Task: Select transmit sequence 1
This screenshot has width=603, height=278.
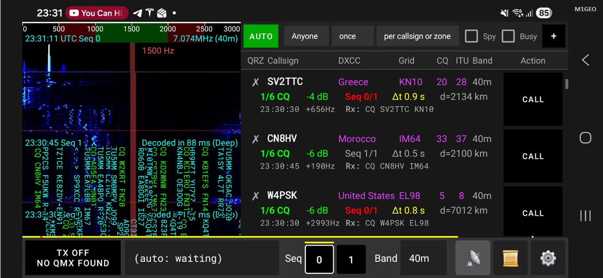Action: pyautogui.click(x=351, y=259)
